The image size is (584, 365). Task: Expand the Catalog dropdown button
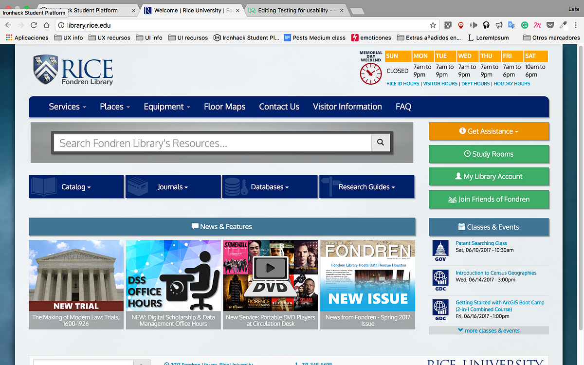coord(76,187)
